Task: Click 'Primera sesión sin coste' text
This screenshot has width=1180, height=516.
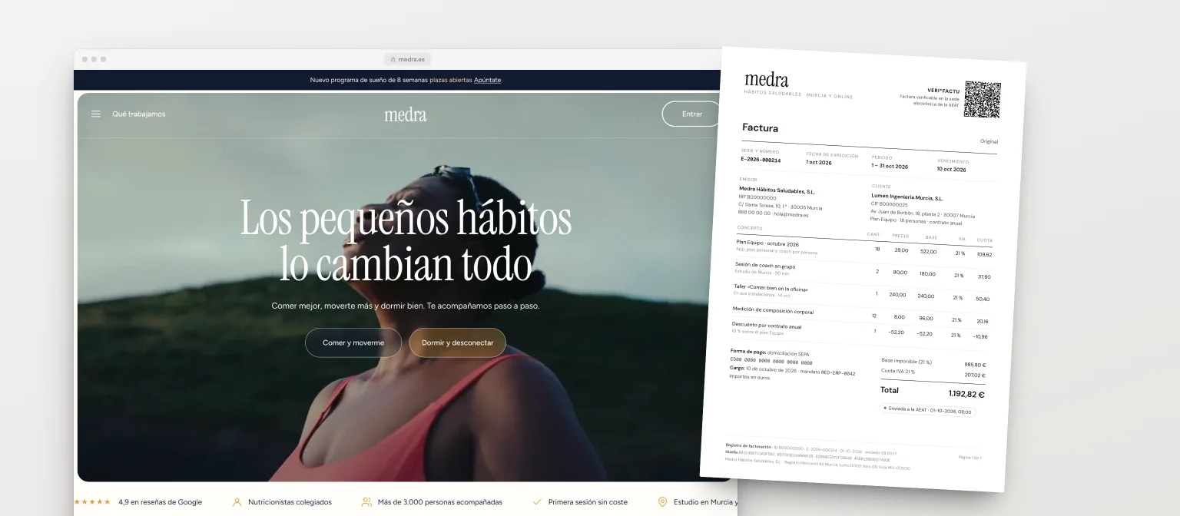Action: pos(588,502)
